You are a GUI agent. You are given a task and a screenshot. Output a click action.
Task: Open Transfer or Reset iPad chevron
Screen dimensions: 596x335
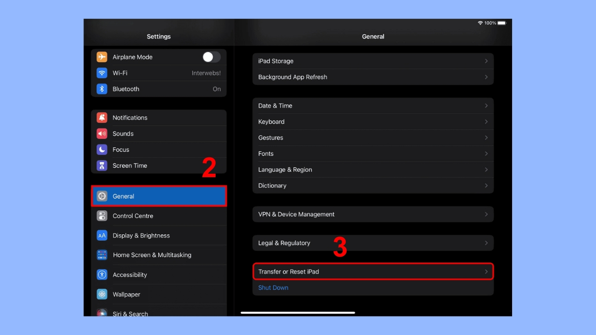click(486, 271)
